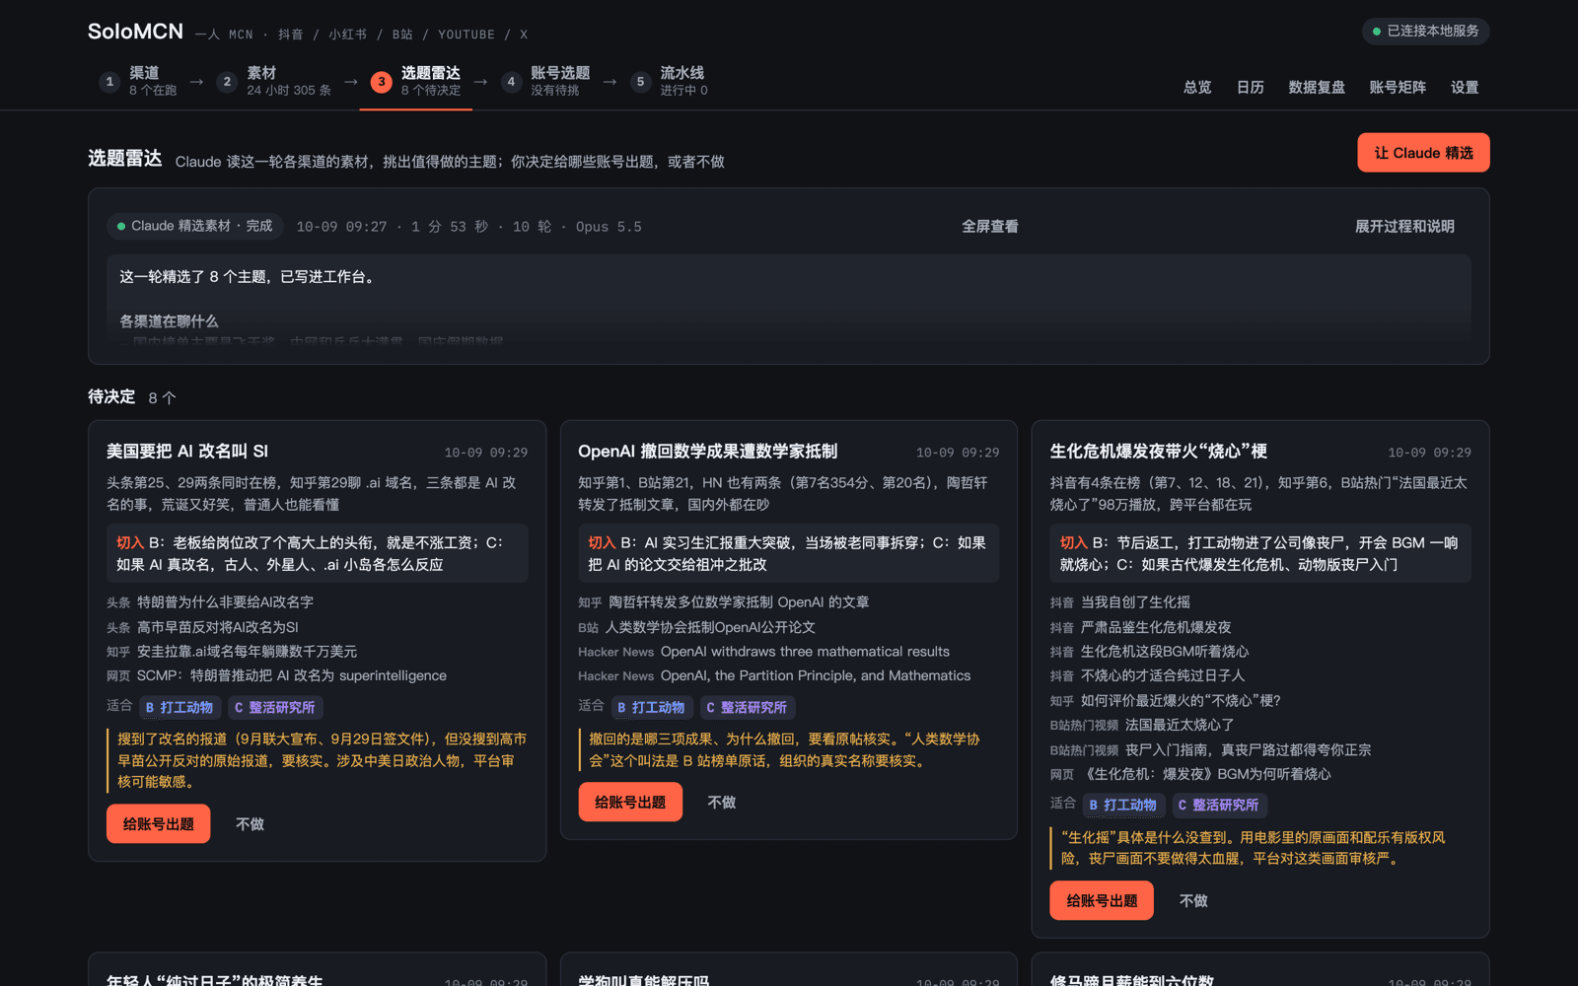Click step 4 circle icon for 账号选题
Image resolution: width=1578 pixels, height=986 pixels.
pos(511,82)
